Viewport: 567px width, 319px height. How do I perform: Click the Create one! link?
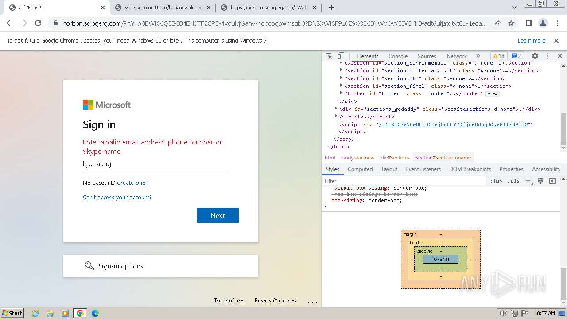[x=132, y=183]
